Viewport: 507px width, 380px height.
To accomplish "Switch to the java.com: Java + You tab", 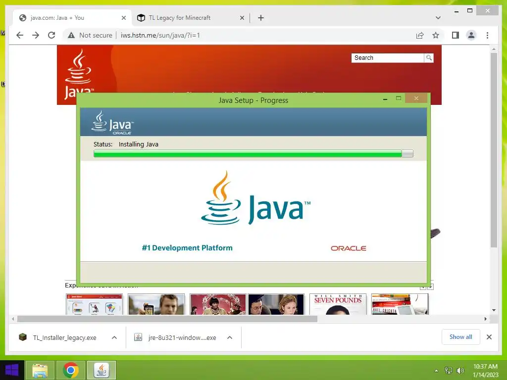I will (x=72, y=18).
